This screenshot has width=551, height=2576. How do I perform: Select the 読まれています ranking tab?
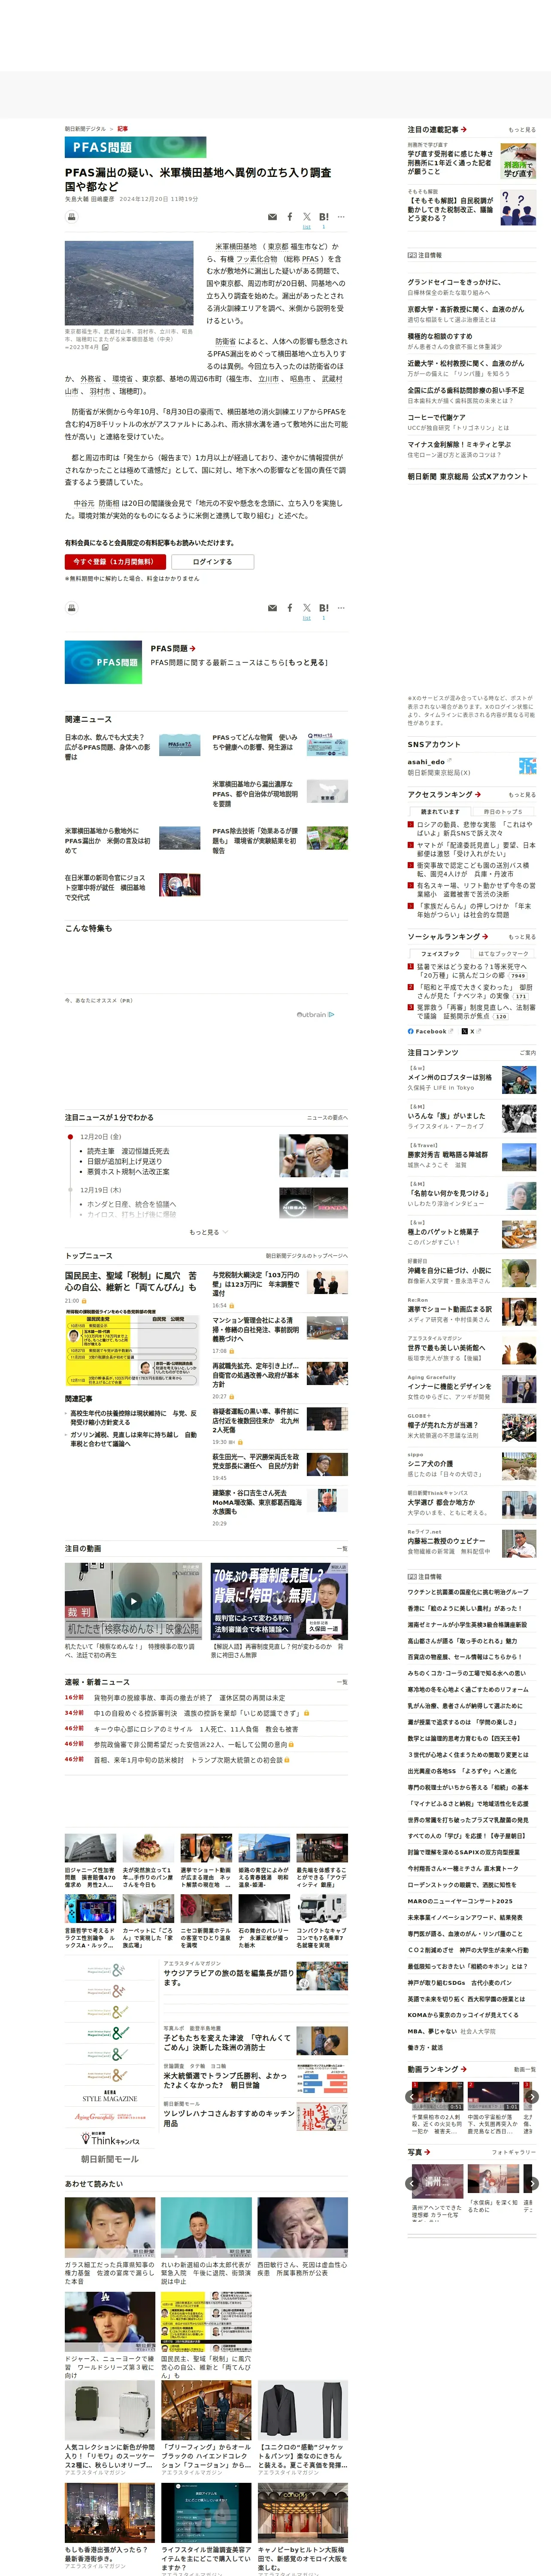[440, 811]
